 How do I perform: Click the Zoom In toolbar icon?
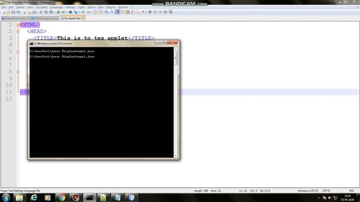tap(83, 12)
